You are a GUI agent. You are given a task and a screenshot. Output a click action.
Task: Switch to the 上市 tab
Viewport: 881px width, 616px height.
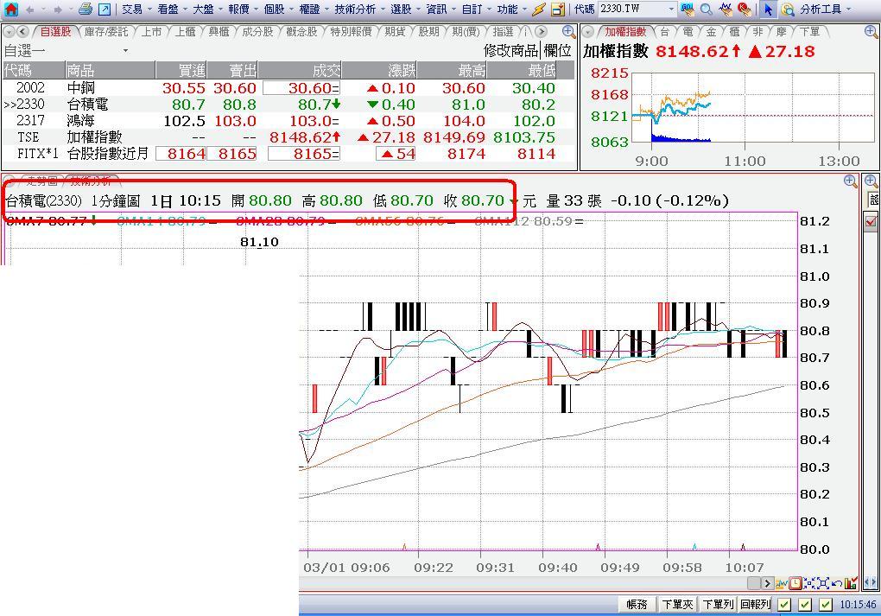click(x=151, y=31)
